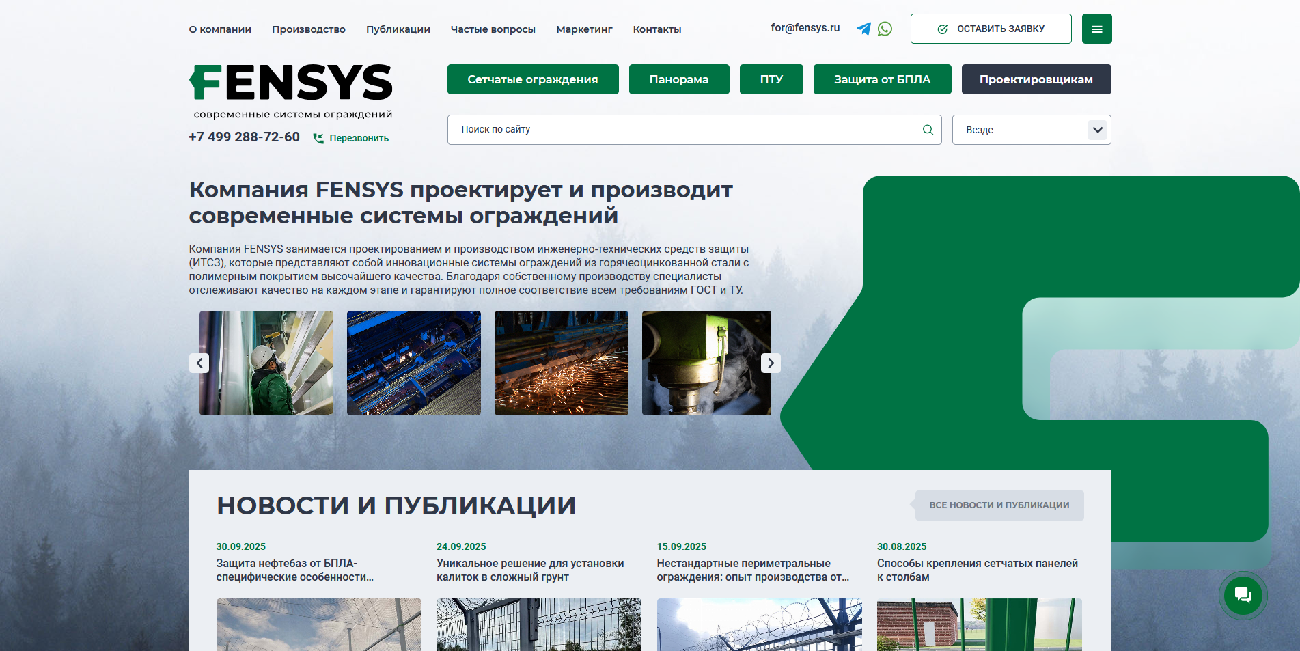Open the Telegram contact icon
Image resolution: width=1300 pixels, height=651 pixels.
tap(863, 29)
